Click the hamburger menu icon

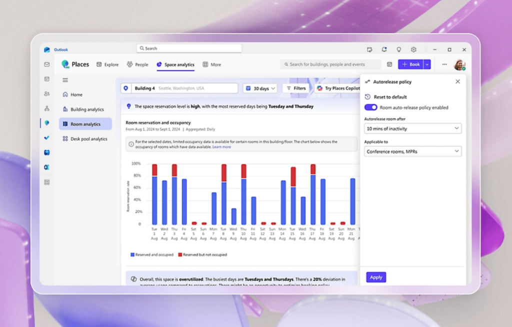tap(65, 80)
